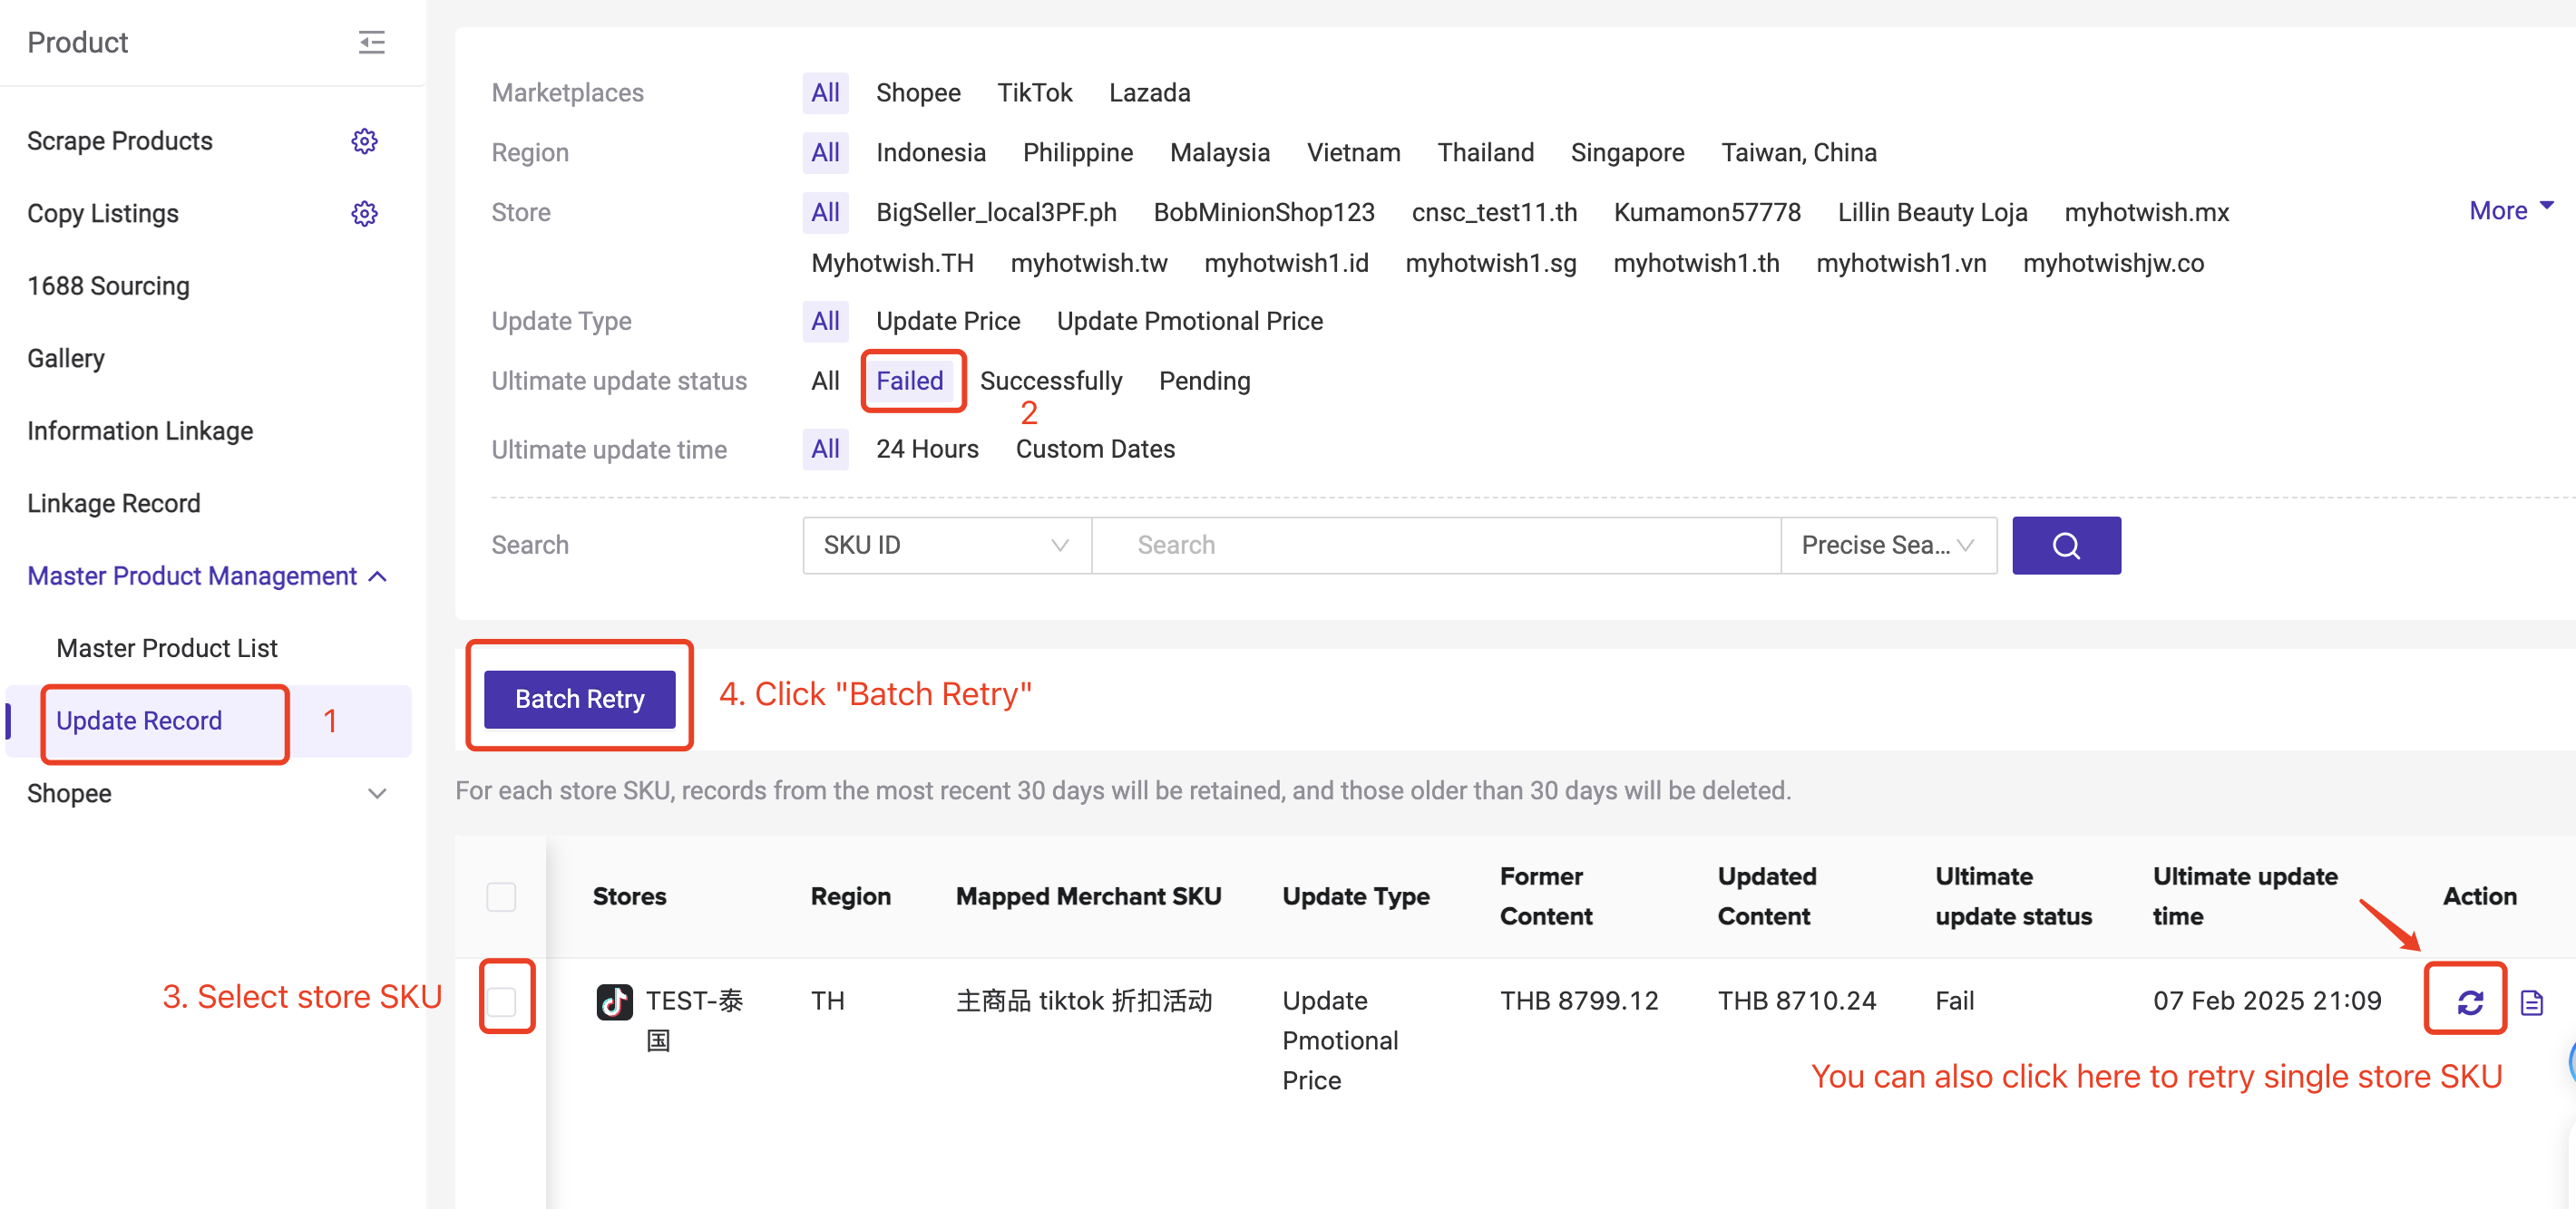Open the 1688 Sourcing menu item
Viewport: 2576px width, 1209px height.
point(108,285)
